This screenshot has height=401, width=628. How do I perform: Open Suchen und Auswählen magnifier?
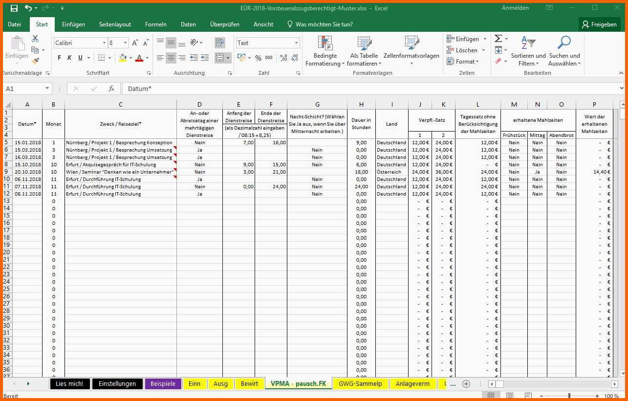[564, 51]
